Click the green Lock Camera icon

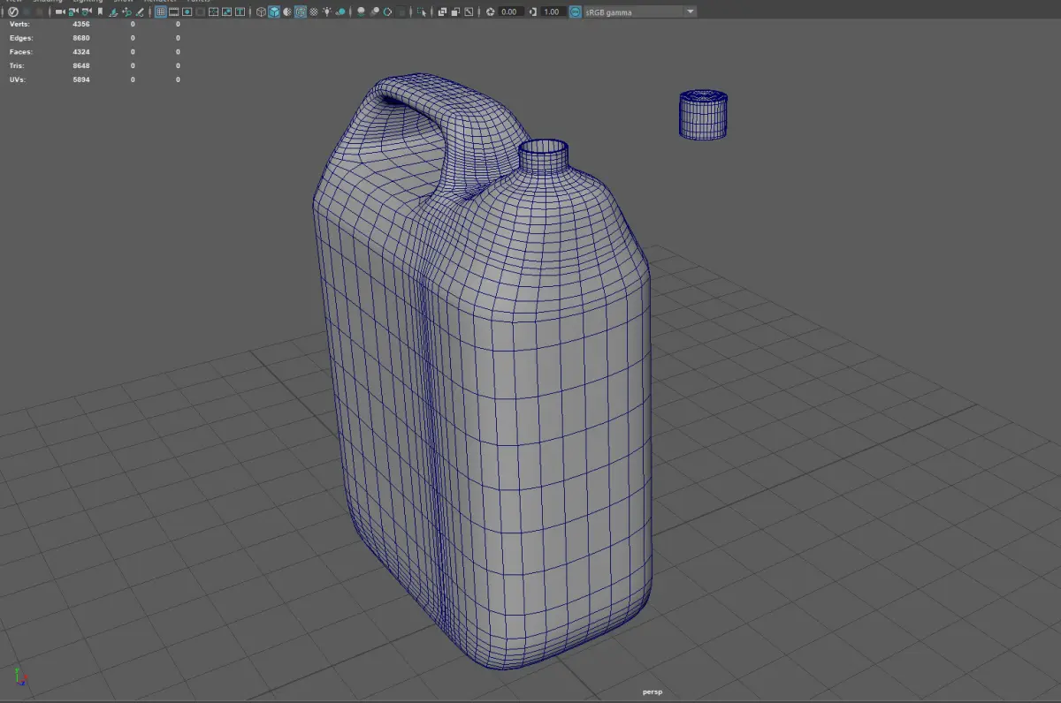(x=73, y=11)
